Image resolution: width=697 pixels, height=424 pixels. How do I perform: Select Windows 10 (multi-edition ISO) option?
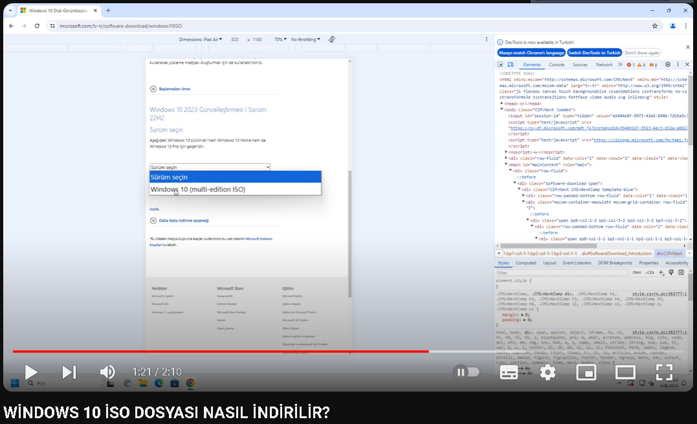pyautogui.click(x=235, y=189)
